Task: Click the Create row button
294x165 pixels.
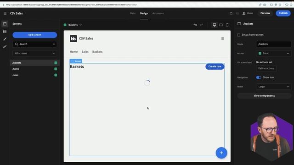Action: point(215,66)
